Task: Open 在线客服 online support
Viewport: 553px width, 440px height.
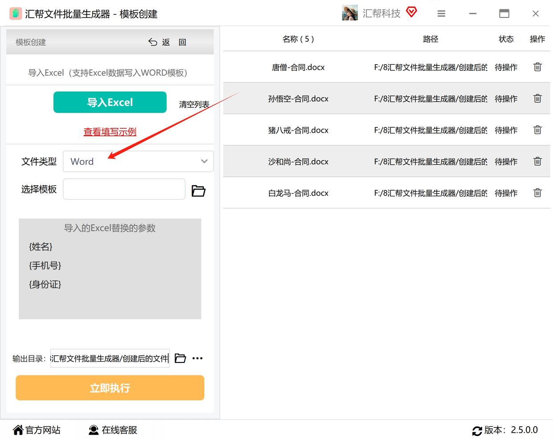Action: (113, 430)
